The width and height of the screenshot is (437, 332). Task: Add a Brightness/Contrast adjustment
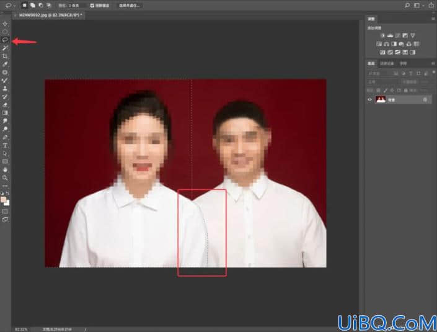pos(382,35)
